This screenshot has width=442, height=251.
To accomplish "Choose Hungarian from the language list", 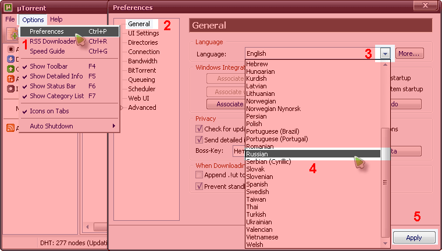I will [x=313, y=71].
